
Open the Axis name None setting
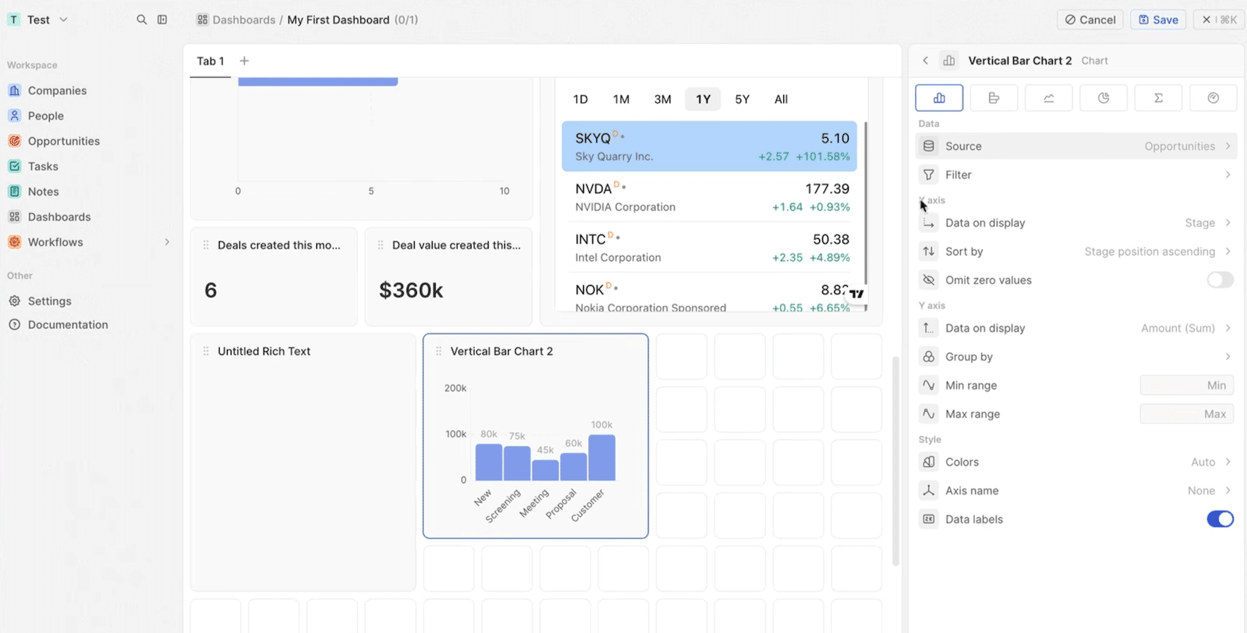[x=1076, y=491]
